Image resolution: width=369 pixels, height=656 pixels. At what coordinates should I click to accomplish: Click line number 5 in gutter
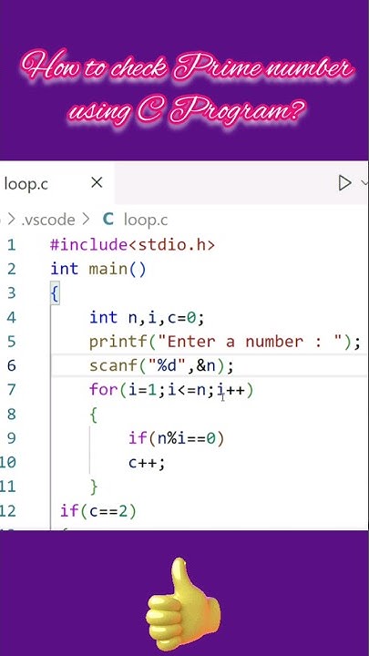tap(11, 342)
